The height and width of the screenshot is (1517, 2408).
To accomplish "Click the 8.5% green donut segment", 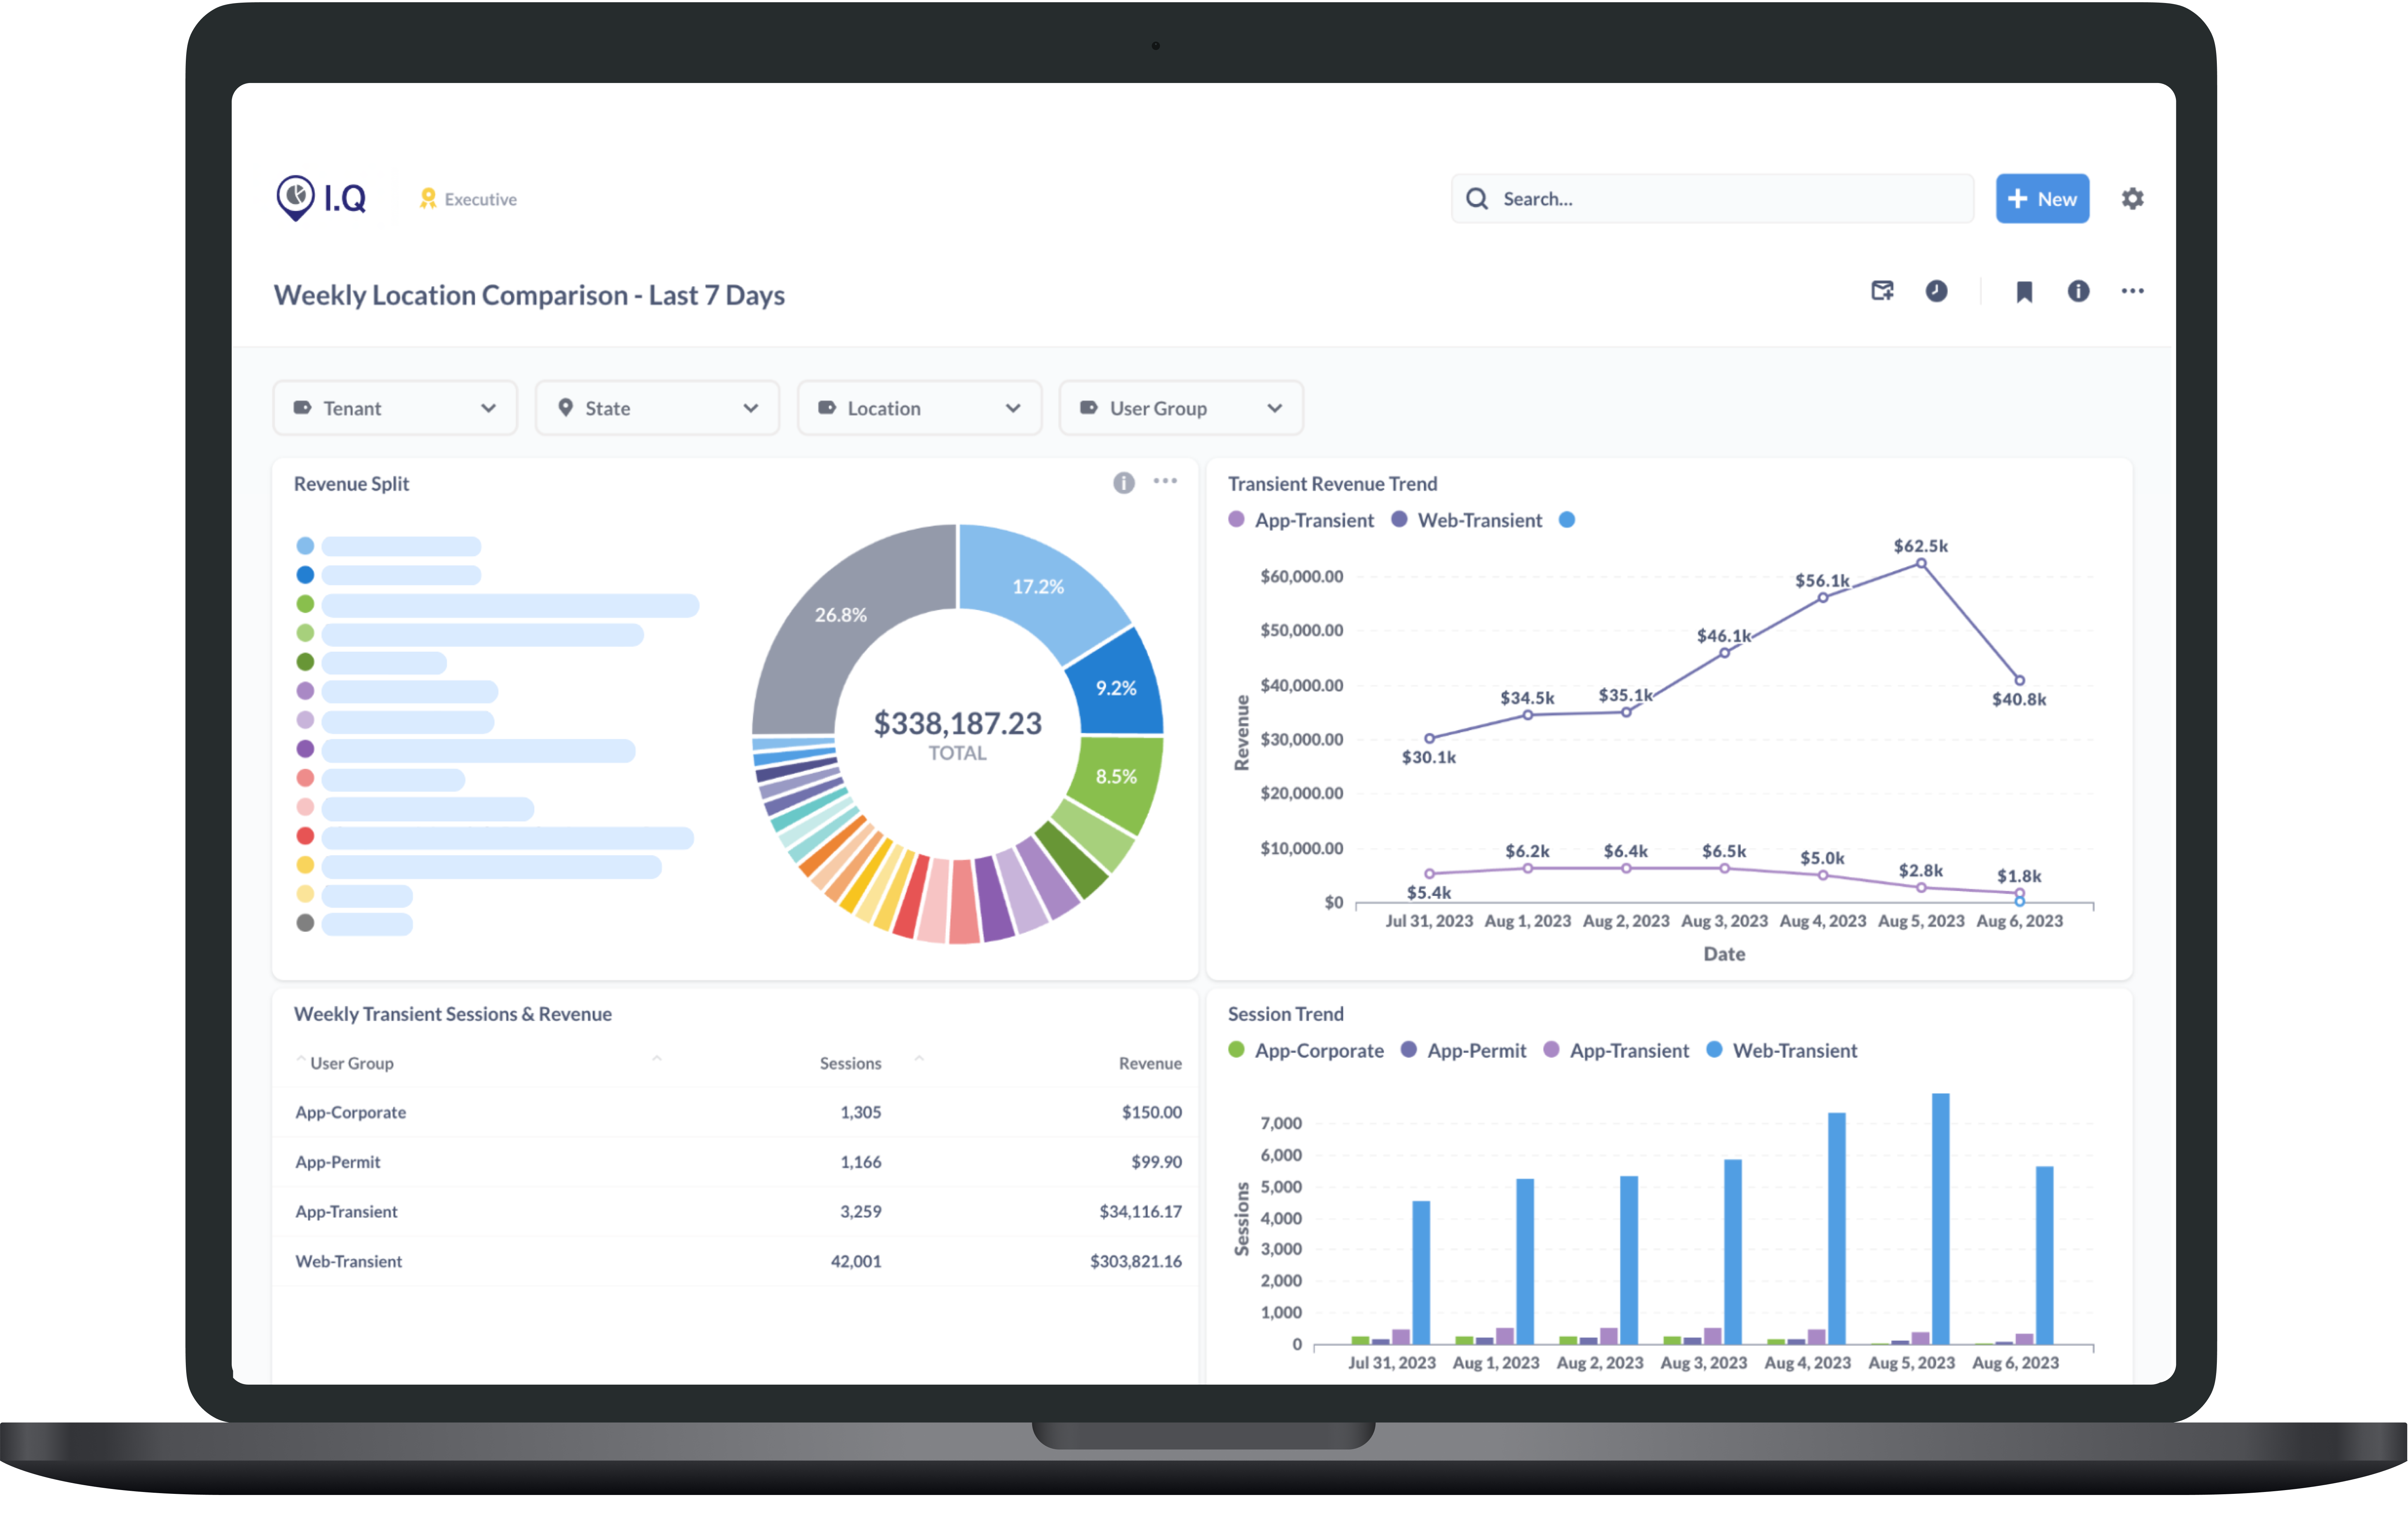I will click(x=1116, y=776).
